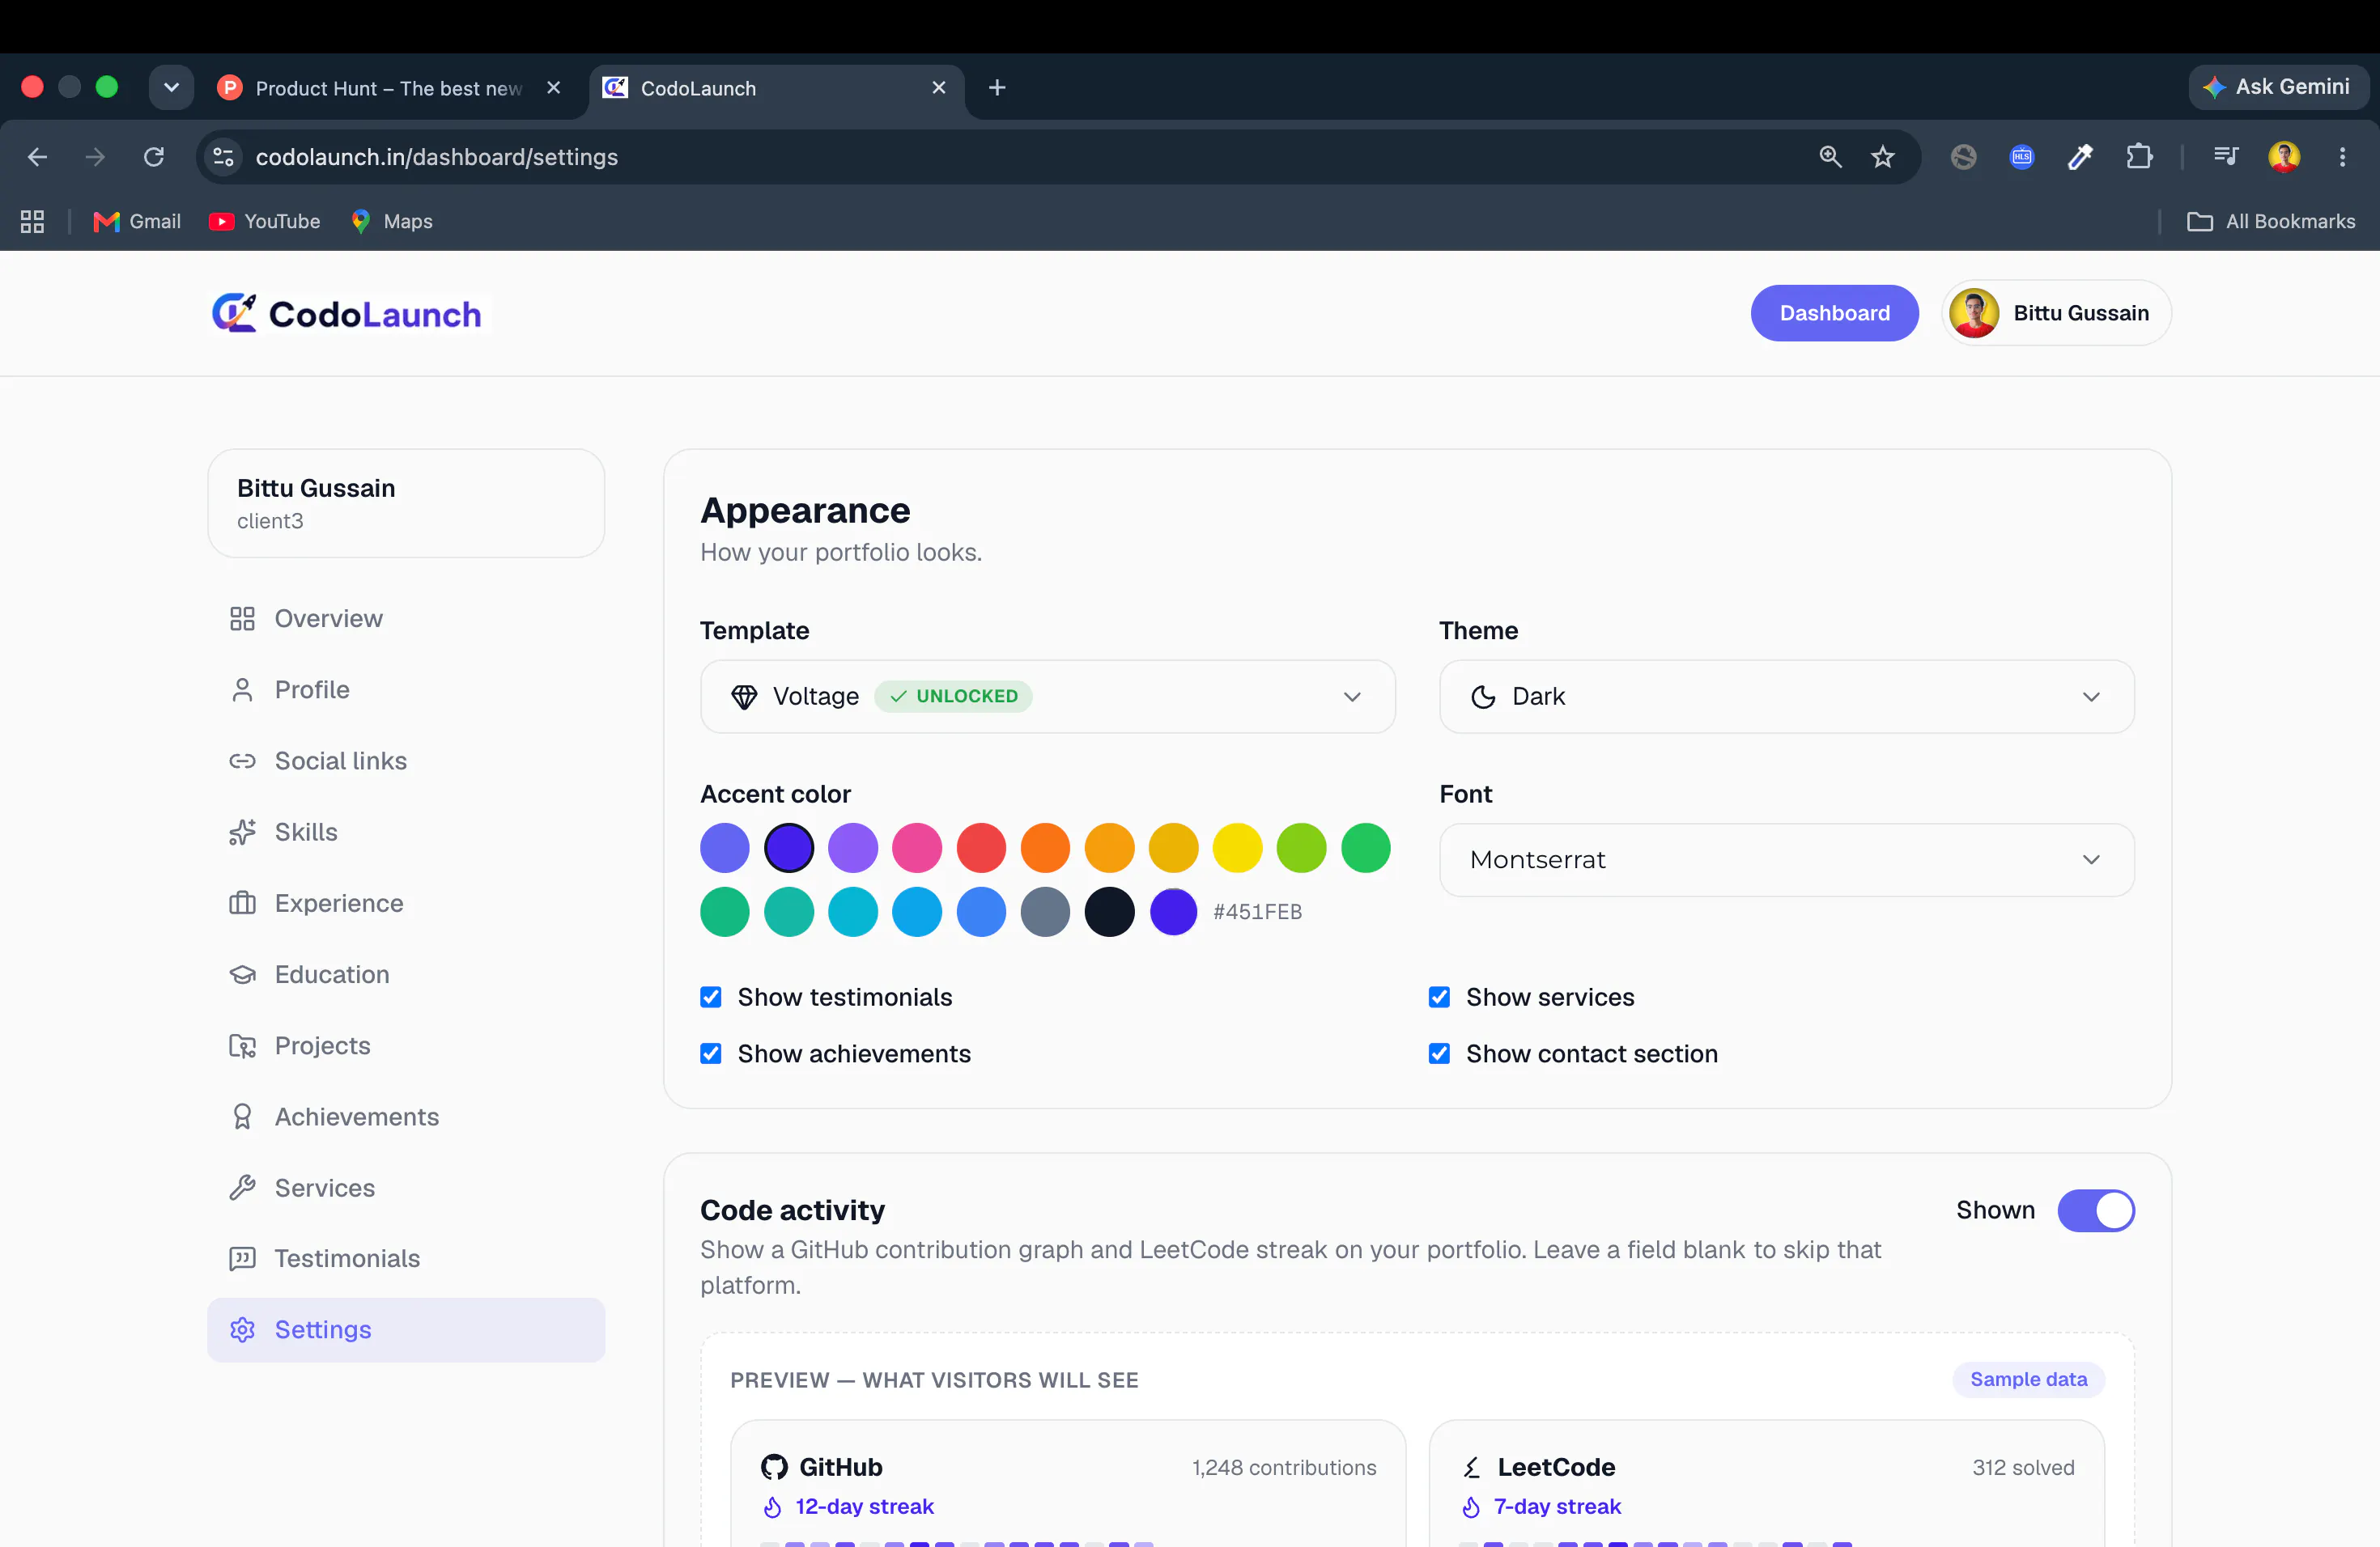Select the yellow accent color swatch
2380x1547 pixels.
1237,849
